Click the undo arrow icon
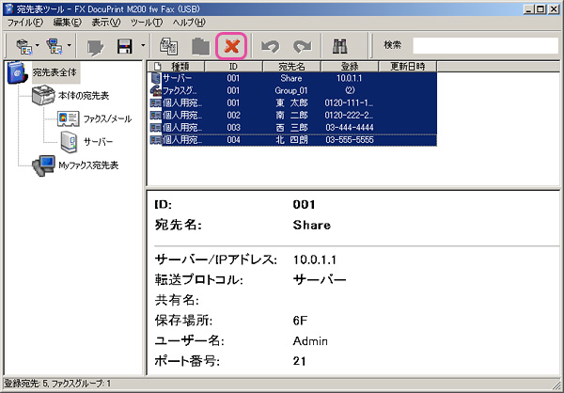 coord(271,45)
